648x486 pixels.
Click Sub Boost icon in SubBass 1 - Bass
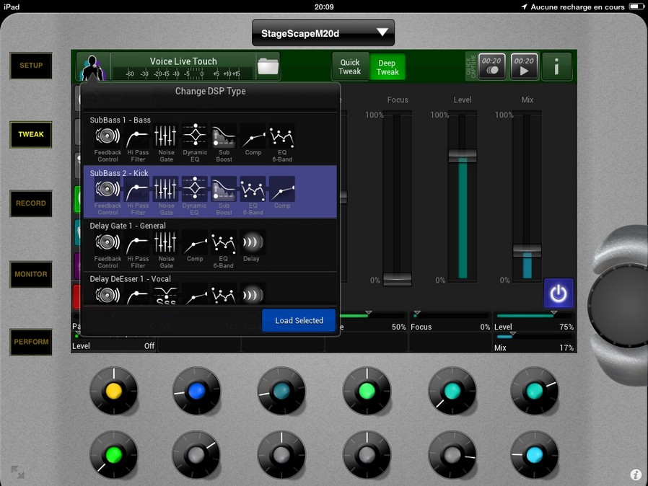(x=224, y=137)
